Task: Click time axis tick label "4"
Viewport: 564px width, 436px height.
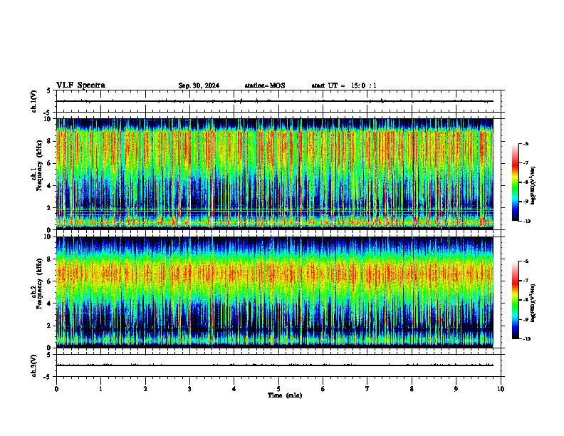Action: (x=234, y=389)
